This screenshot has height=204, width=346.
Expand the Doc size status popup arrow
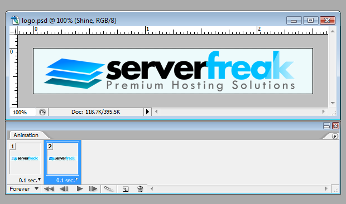point(147,112)
